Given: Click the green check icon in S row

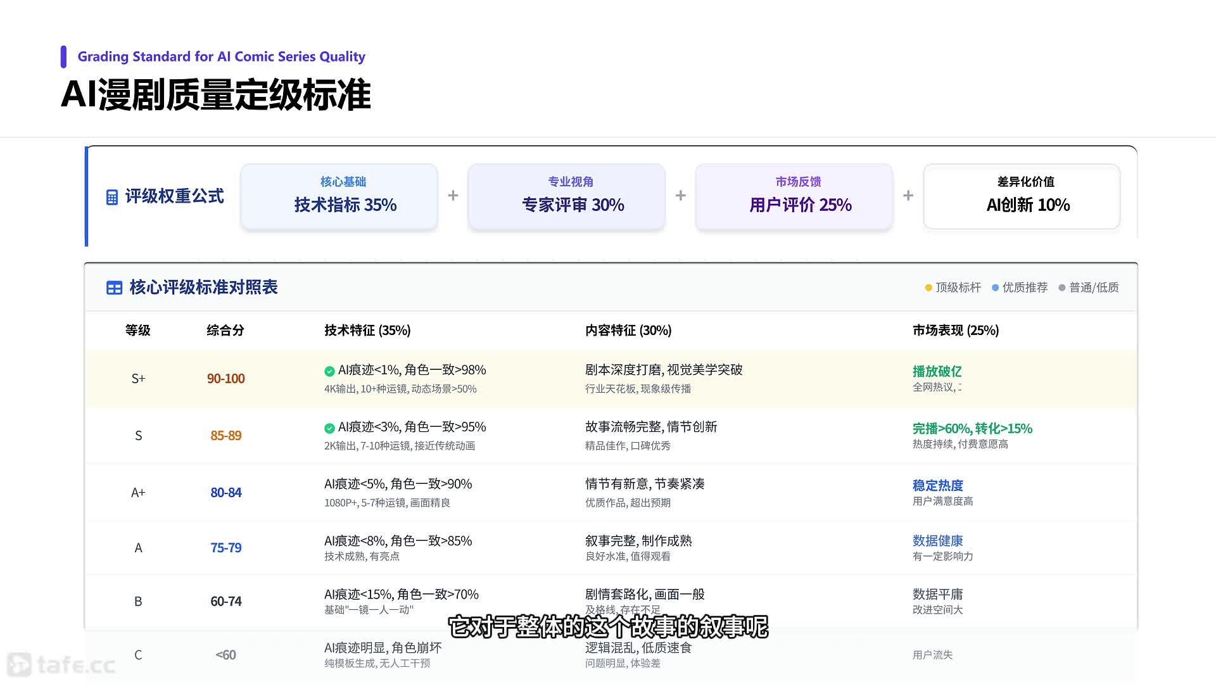Looking at the screenshot, I should pyautogui.click(x=329, y=428).
